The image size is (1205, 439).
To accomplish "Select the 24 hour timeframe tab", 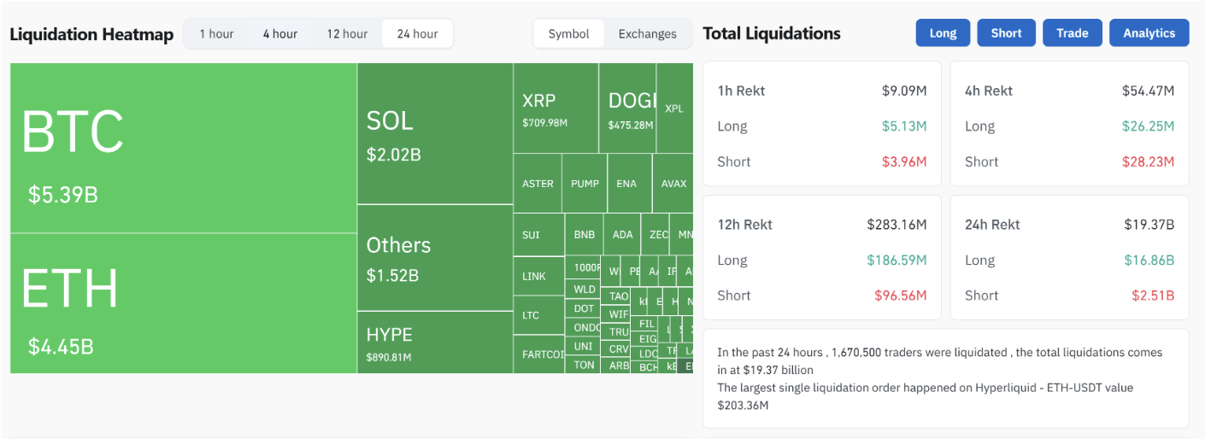I will [417, 34].
